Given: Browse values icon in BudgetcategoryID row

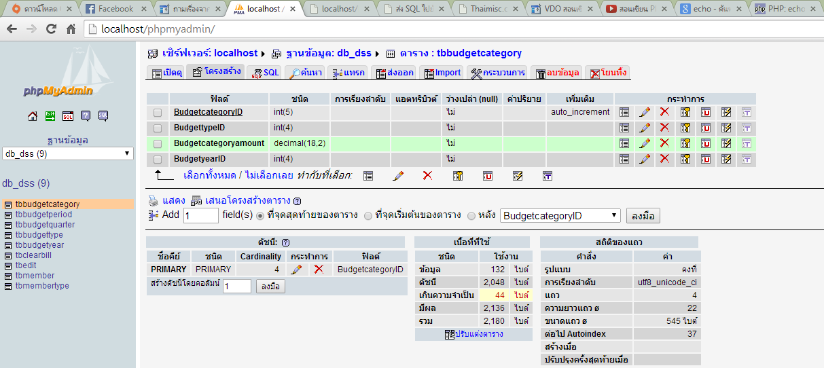Looking at the screenshot, I should 624,112.
